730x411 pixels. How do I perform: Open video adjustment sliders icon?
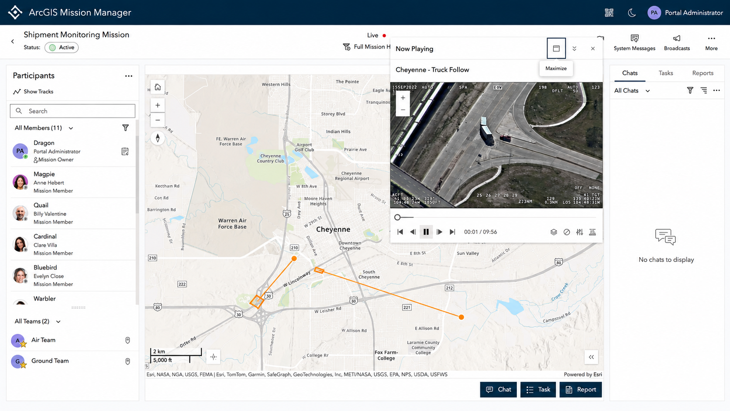[579, 232]
